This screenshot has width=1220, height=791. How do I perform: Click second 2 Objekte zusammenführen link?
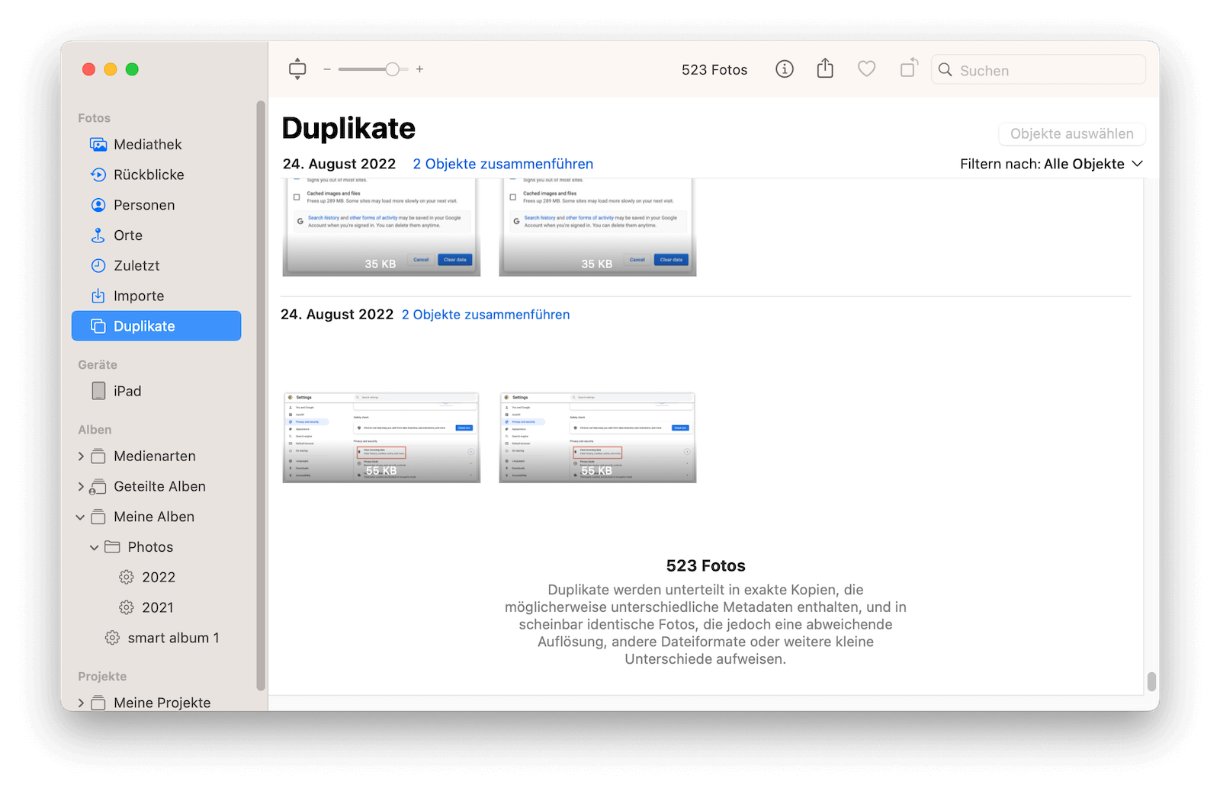coord(486,315)
